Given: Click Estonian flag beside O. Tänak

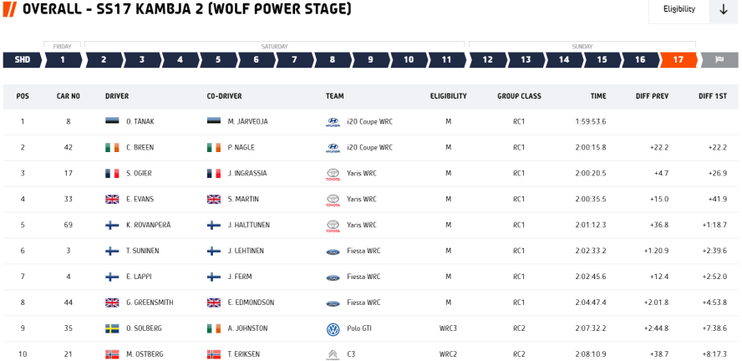Looking at the screenshot, I should tap(112, 122).
